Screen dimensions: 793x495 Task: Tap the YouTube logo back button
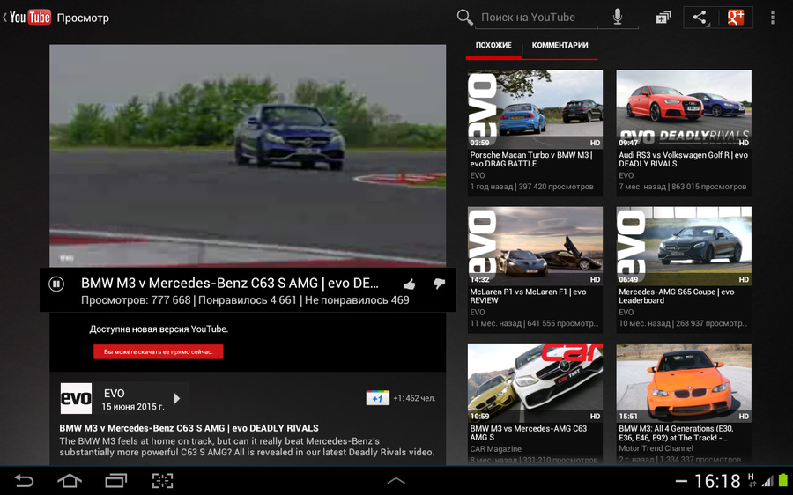(x=26, y=18)
